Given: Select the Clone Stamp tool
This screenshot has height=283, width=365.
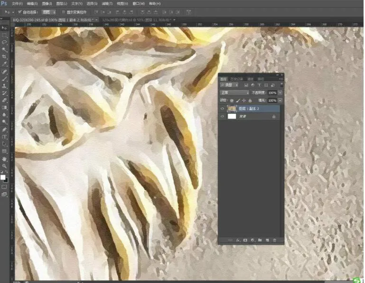Looking at the screenshot, I should (x=4, y=86).
